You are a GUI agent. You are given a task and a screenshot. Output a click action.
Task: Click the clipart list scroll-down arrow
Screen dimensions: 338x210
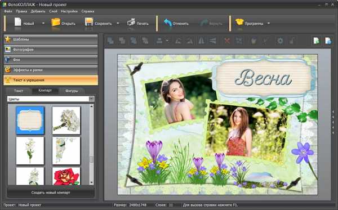92,182
